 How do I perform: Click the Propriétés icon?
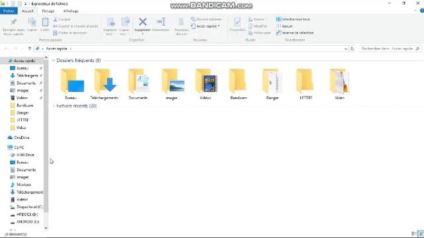click(x=237, y=22)
